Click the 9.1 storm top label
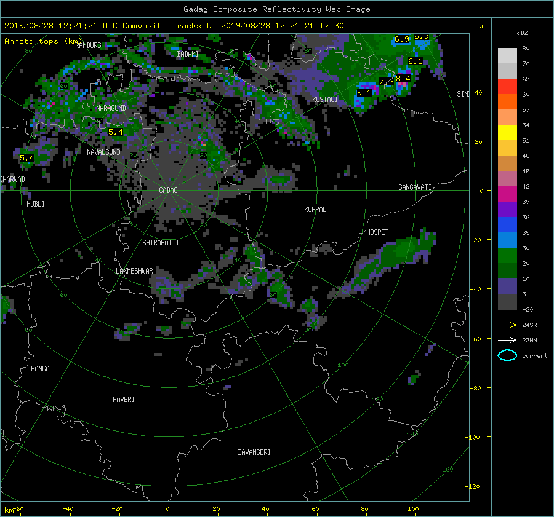Screen dimensions: 554x517 coord(364,93)
